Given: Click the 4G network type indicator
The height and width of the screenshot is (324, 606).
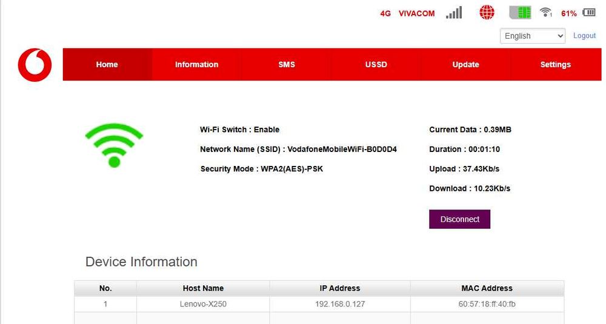Looking at the screenshot, I should tap(385, 13).
